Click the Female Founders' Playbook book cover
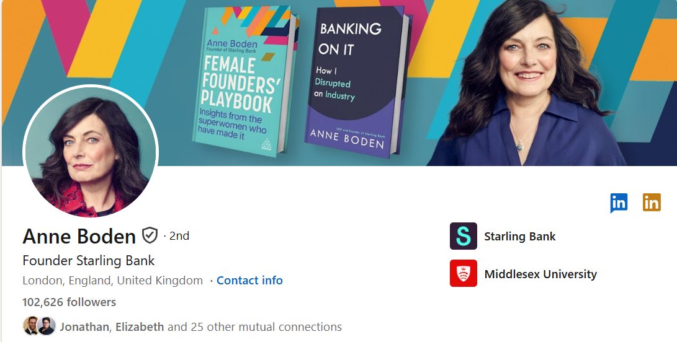677x342 pixels. pyautogui.click(x=245, y=81)
